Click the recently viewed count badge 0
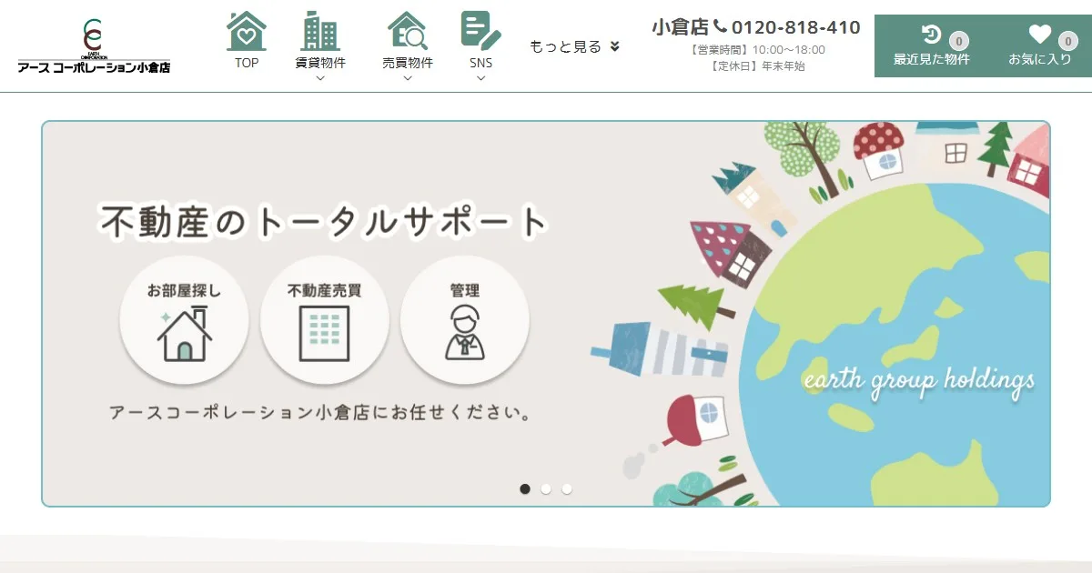 click(x=958, y=41)
